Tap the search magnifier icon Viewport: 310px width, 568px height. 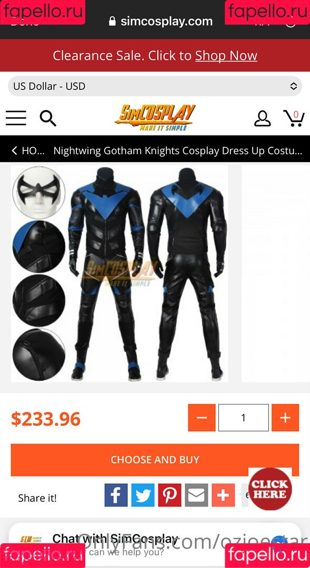click(48, 118)
